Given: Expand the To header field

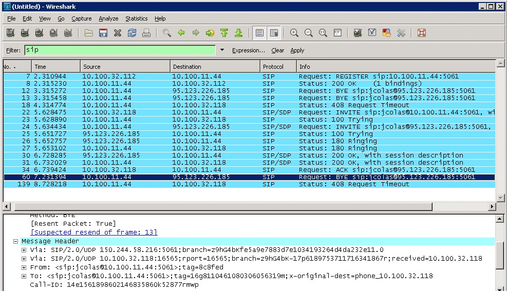Looking at the screenshot, I should [24, 276].
